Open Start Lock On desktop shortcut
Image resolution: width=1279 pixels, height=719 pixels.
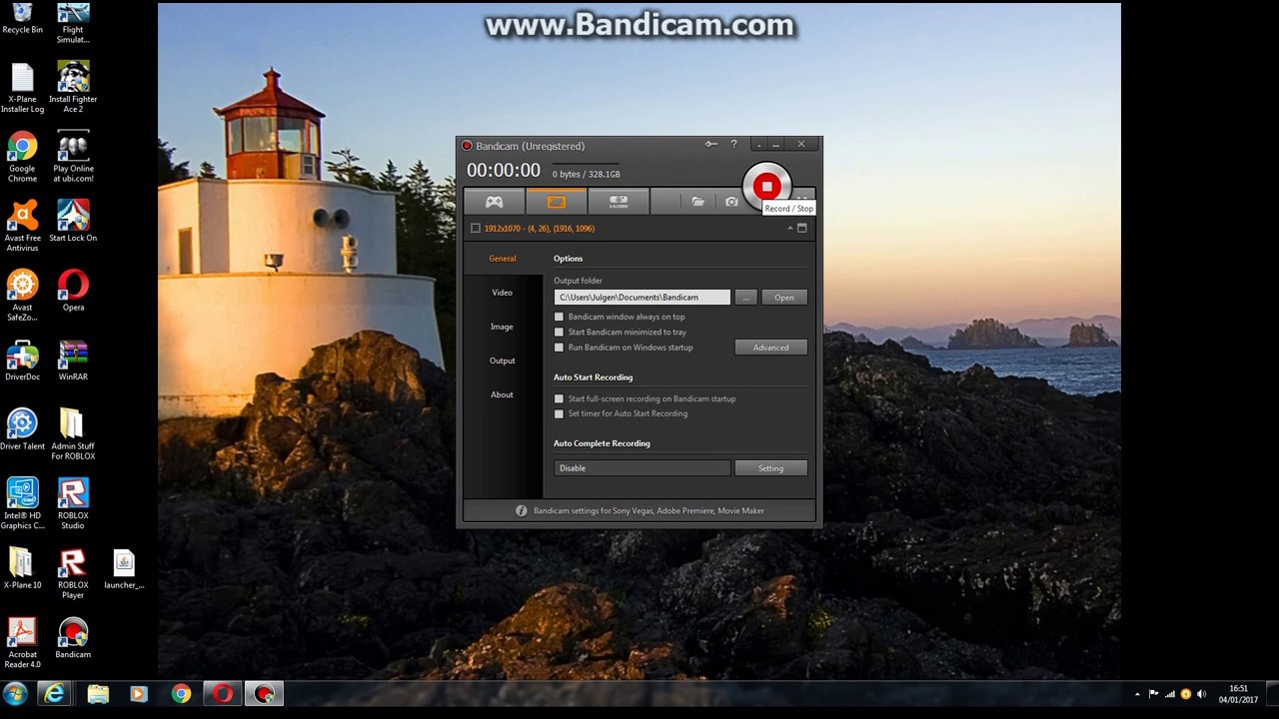[73, 222]
